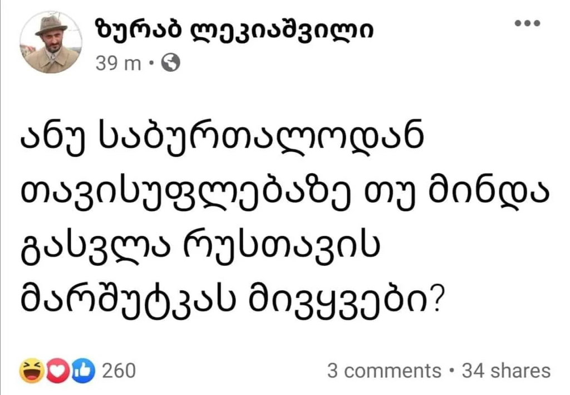The height and width of the screenshot is (395, 570).
Task: Click the 39 m timestamp
Action: (x=119, y=64)
